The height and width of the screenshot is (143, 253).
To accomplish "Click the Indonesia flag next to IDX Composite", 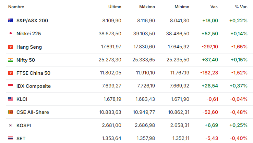I will (11, 85).
